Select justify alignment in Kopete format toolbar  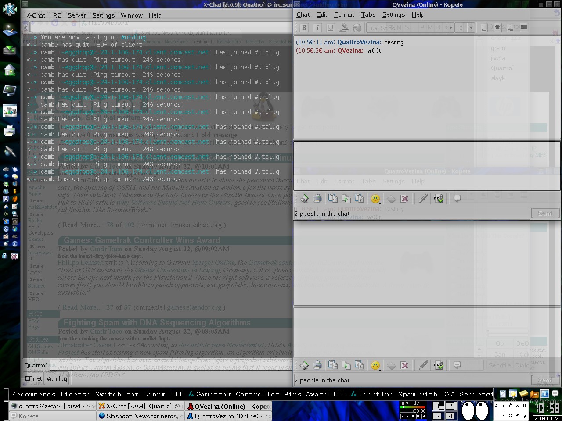click(523, 28)
